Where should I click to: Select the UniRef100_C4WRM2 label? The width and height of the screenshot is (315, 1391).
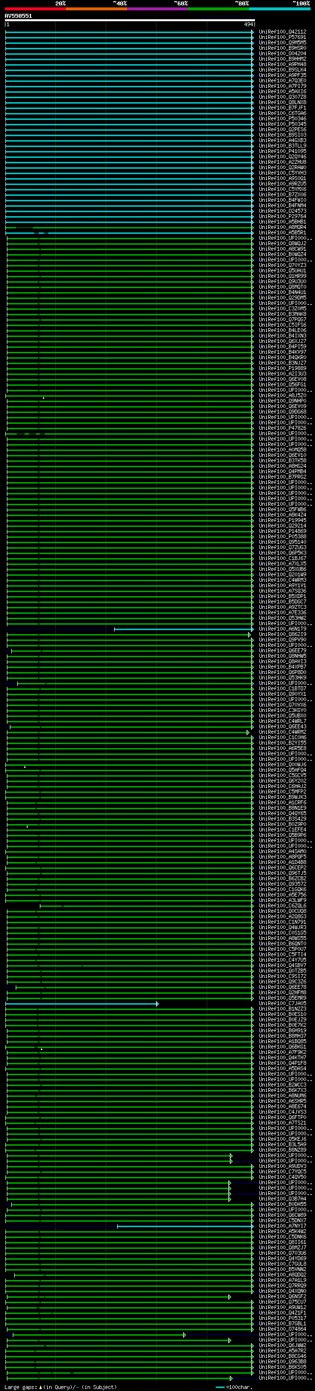283,732
